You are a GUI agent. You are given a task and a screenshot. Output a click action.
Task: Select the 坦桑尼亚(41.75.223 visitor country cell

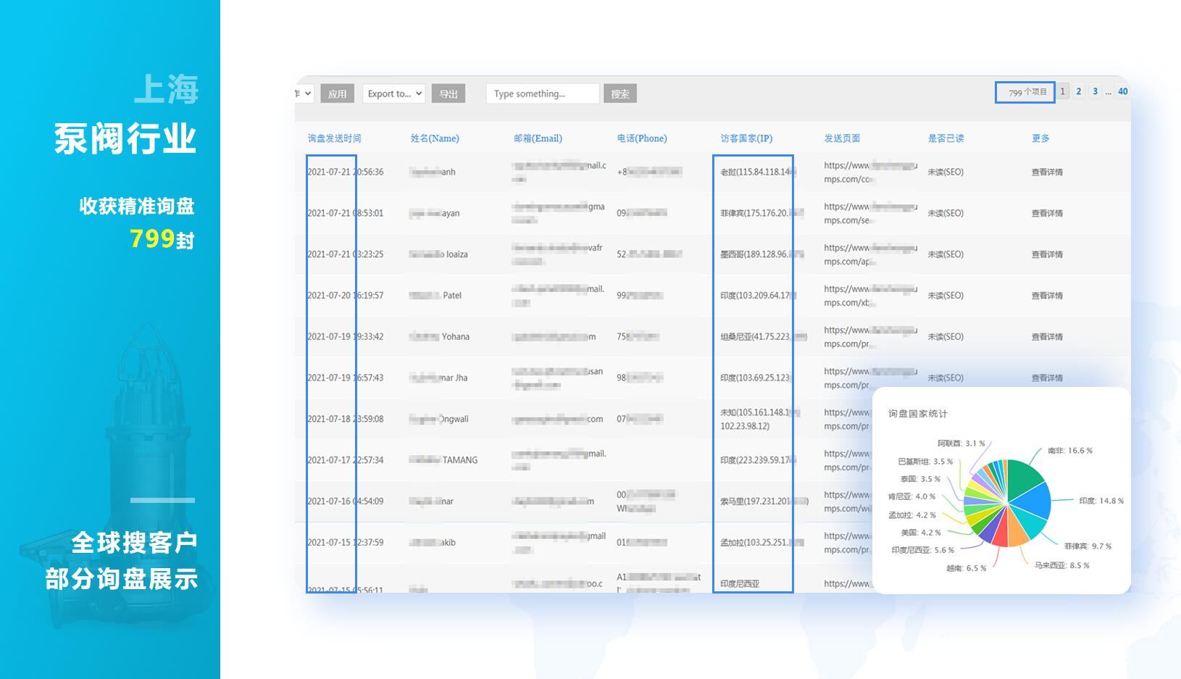(x=763, y=337)
